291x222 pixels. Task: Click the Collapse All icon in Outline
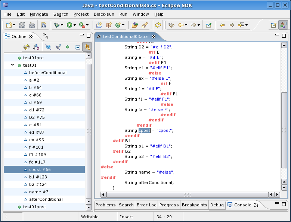[77, 47]
